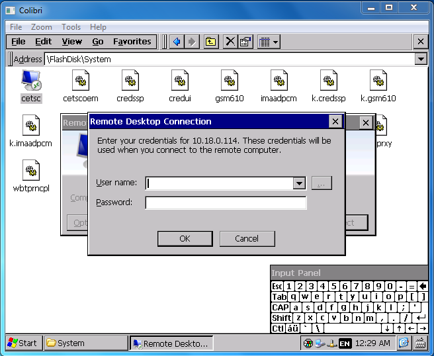Expand the Address bar dropdown
Image resolution: width=434 pixels, height=356 pixels.
point(421,59)
